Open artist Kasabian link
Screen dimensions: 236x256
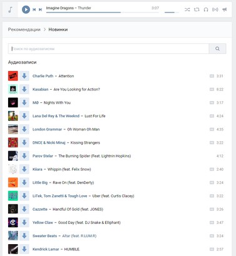[40, 89]
